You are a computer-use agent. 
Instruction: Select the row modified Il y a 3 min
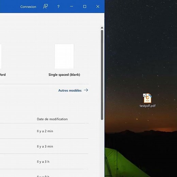(44, 146)
